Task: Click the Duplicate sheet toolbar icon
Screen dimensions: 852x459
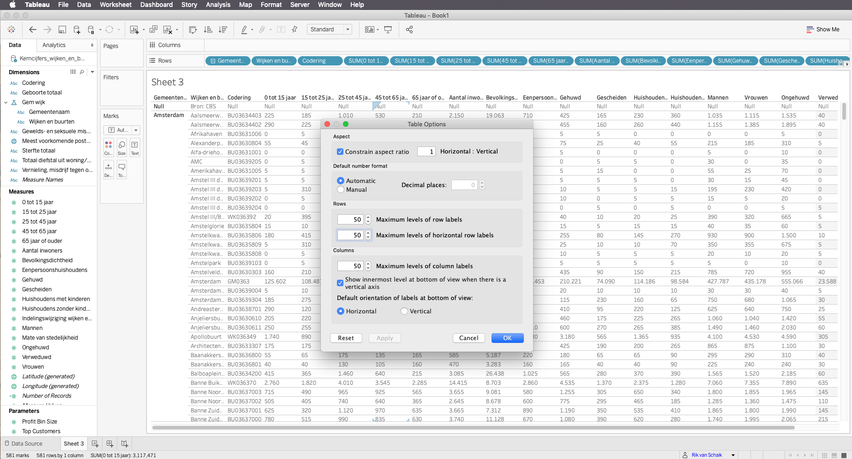Action: click(153, 29)
